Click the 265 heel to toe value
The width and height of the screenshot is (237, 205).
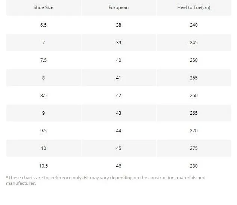(x=194, y=113)
